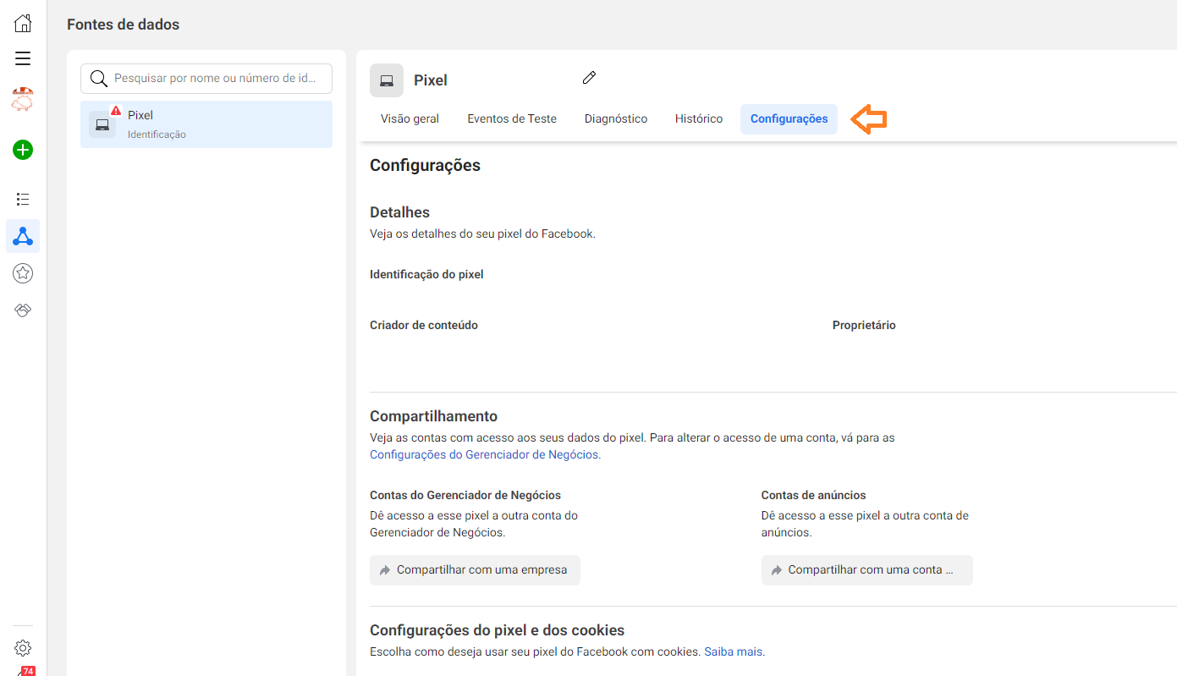Select the Pixel data source in list

(x=206, y=124)
